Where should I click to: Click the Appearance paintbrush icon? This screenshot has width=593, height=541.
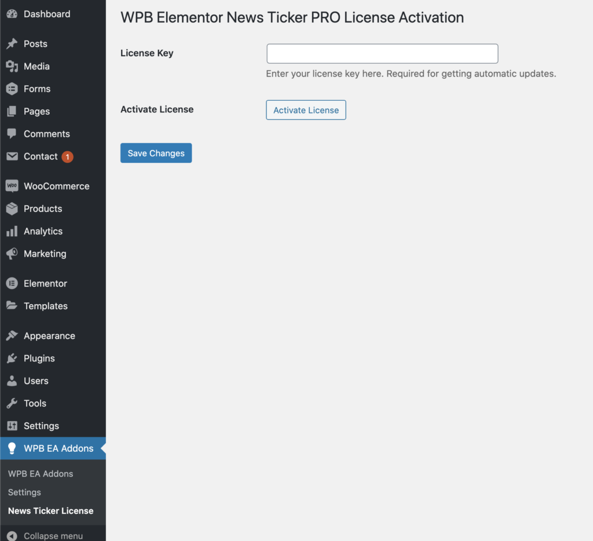[12, 335]
